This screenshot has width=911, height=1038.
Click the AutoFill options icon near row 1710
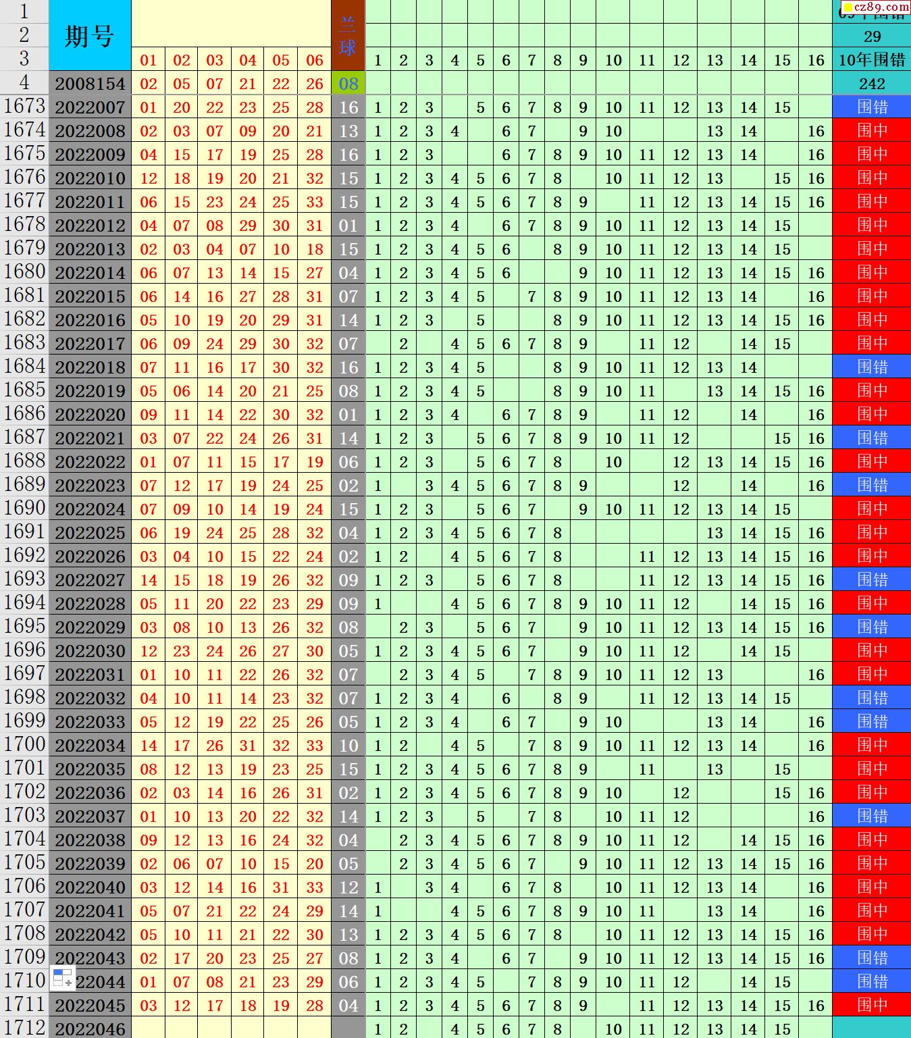pyautogui.click(x=63, y=978)
